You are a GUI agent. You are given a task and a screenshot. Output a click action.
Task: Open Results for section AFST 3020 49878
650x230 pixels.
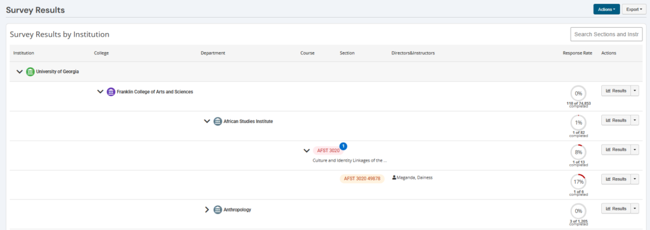[616, 179]
